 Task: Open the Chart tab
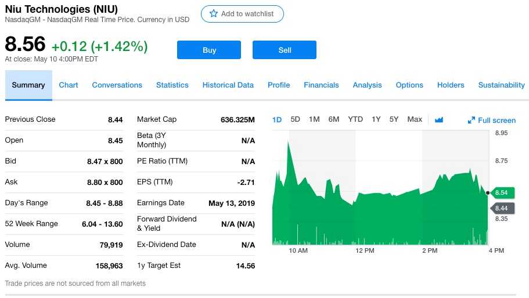click(x=69, y=85)
